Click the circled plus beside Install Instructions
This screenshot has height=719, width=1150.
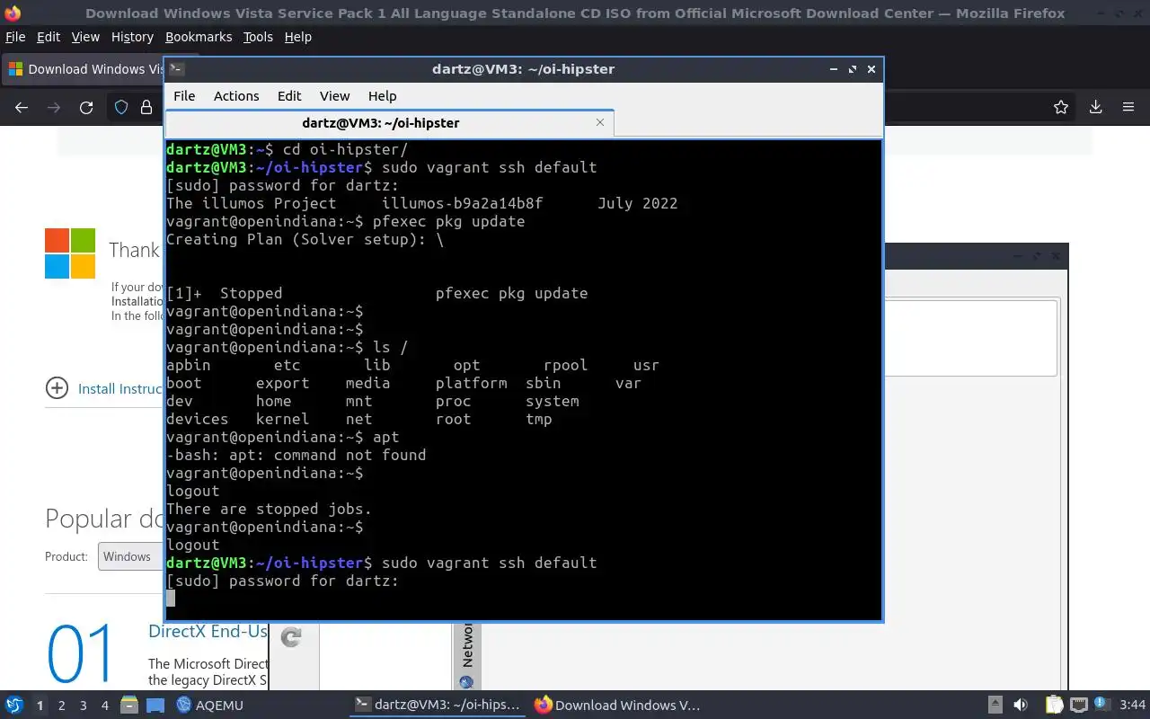coord(57,388)
